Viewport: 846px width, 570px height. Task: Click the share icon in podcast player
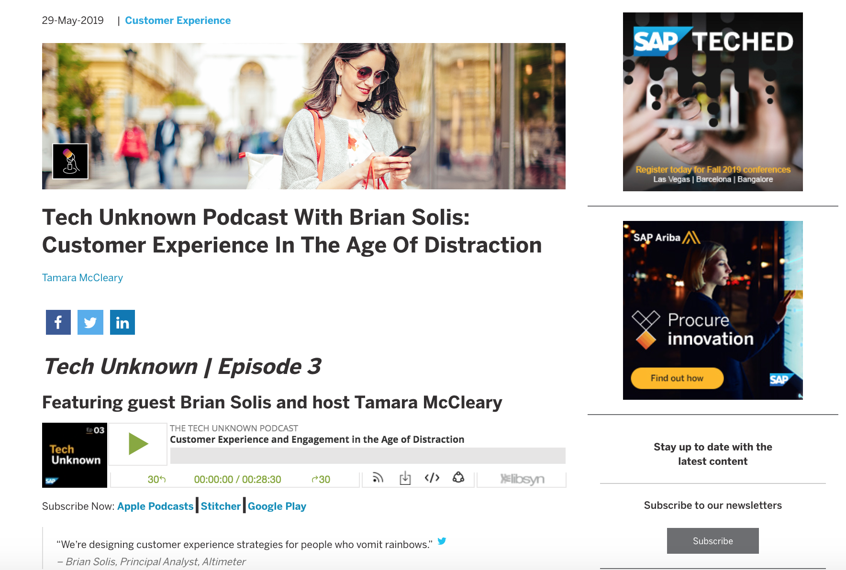coord(458,477)
